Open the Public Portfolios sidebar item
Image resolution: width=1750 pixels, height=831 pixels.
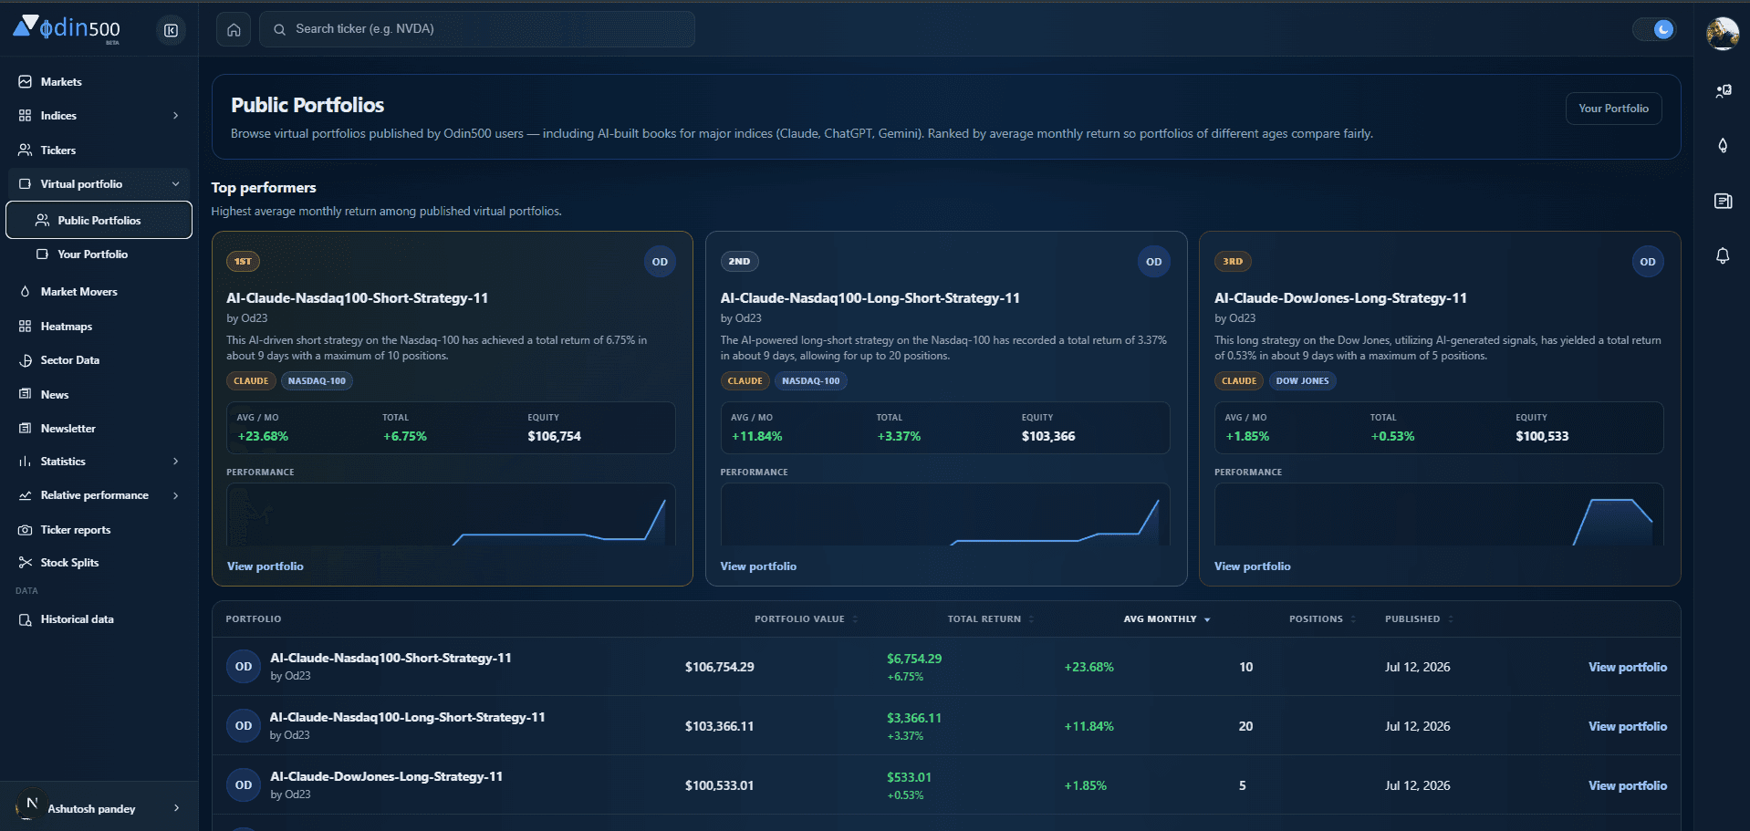(x=99, y=220)
